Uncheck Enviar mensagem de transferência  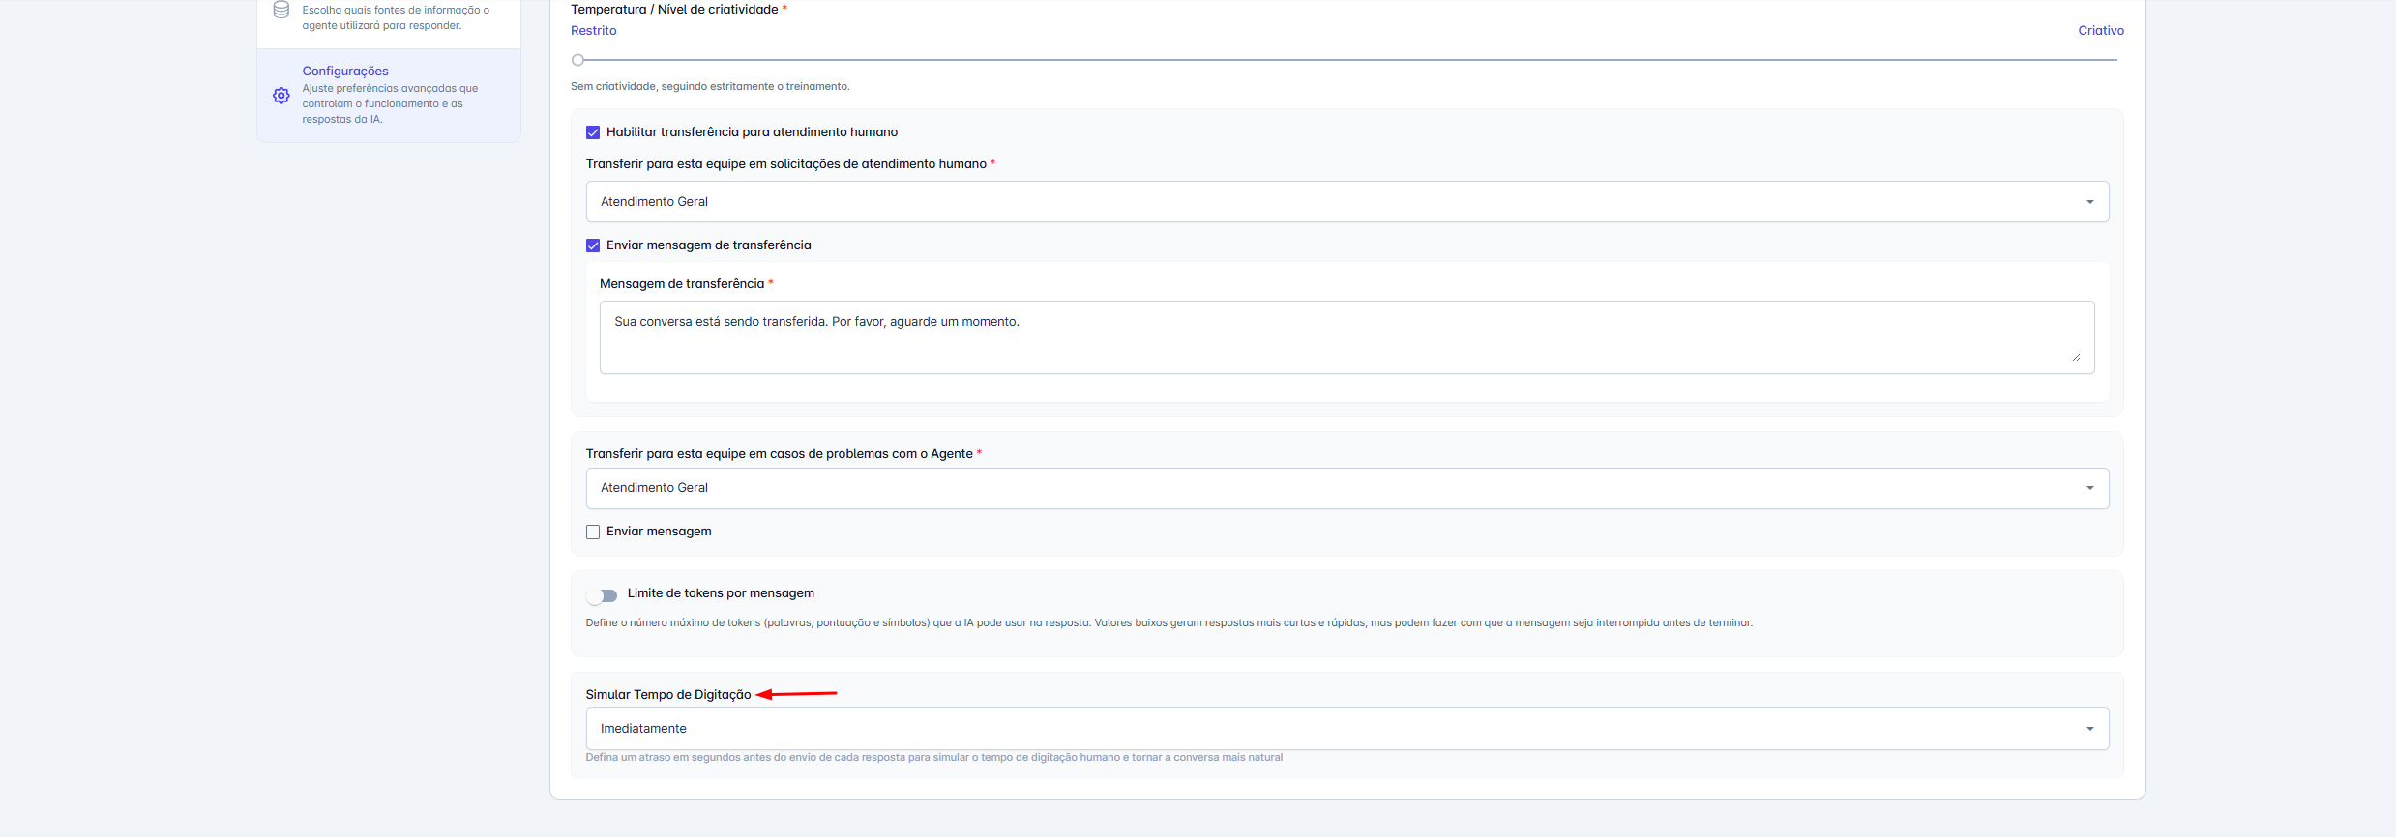pos(593,245)
